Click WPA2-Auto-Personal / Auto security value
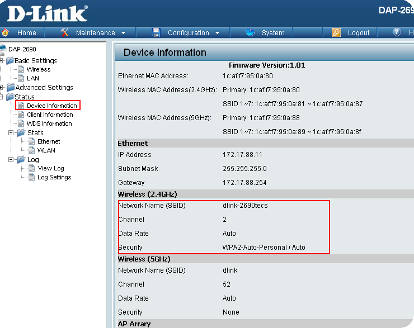The width and height of the screenshot is (414, 328). pyautogui.click(x=264, y=248)
